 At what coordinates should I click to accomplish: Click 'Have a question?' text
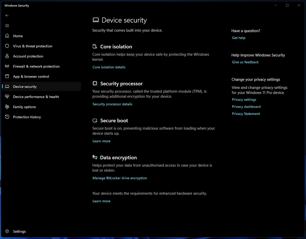pyautogui.click(x=246, y=31)
